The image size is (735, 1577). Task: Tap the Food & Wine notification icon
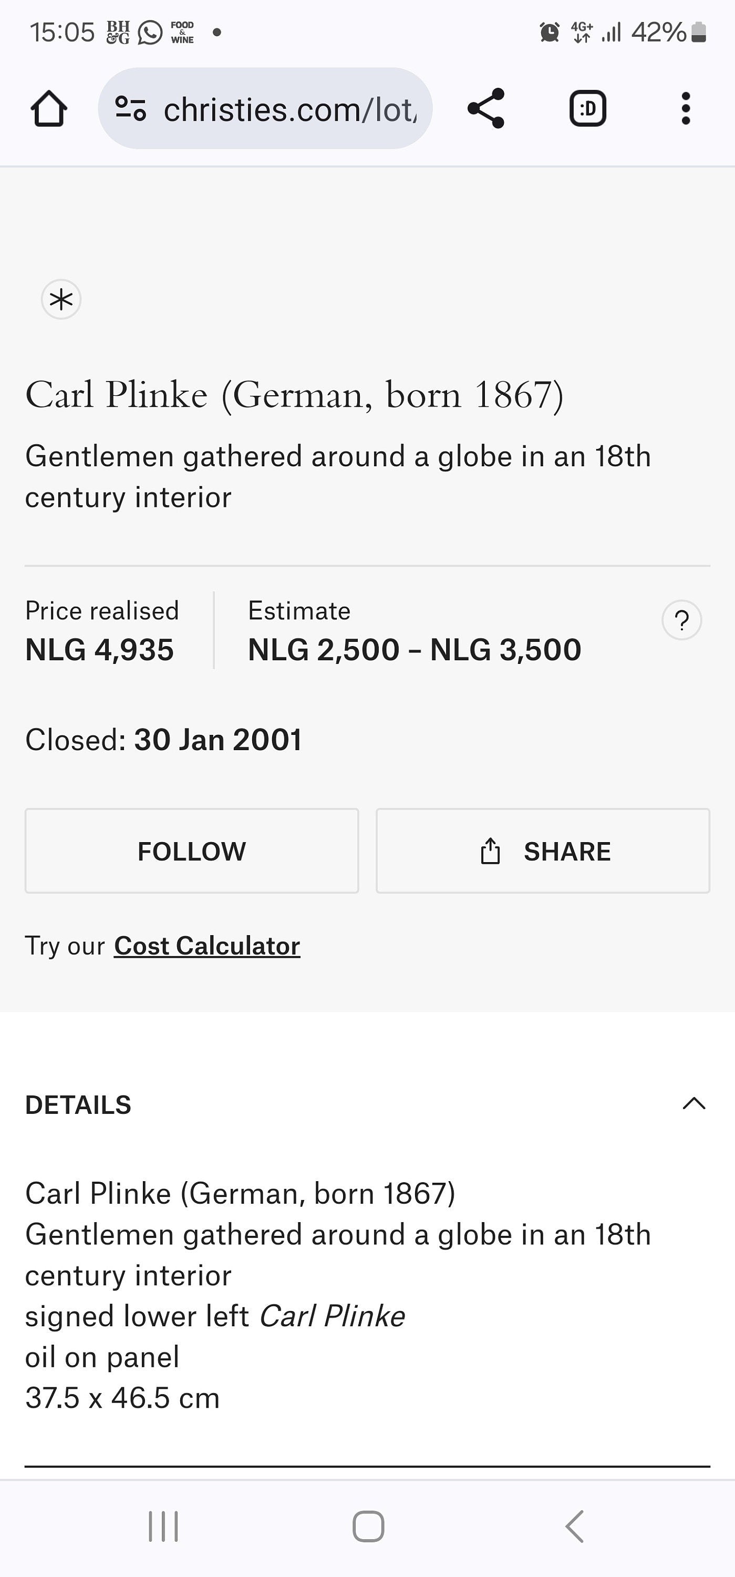[182, 33]
